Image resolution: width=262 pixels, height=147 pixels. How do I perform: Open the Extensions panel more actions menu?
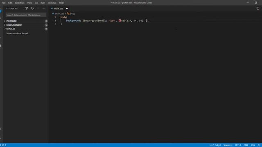[x=44, y=8]
